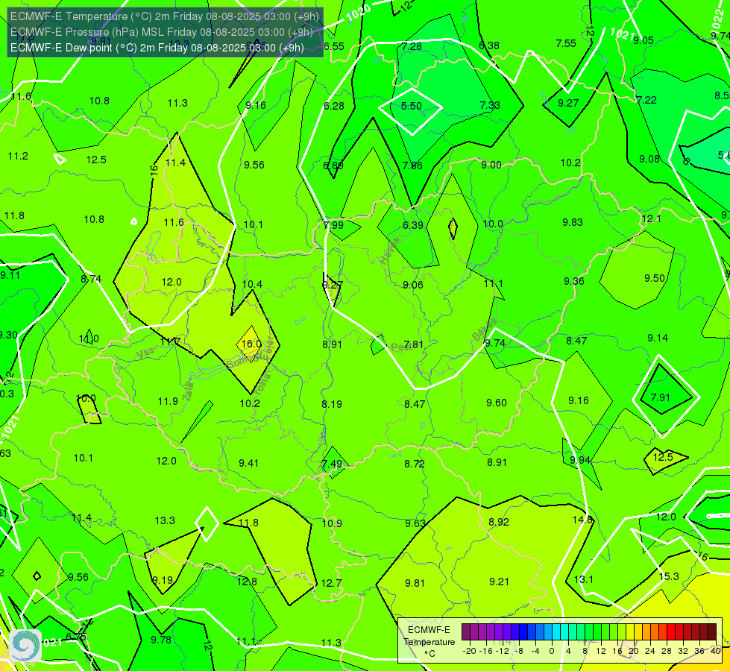Click the 9.00 temperature value

coord(491,165)
